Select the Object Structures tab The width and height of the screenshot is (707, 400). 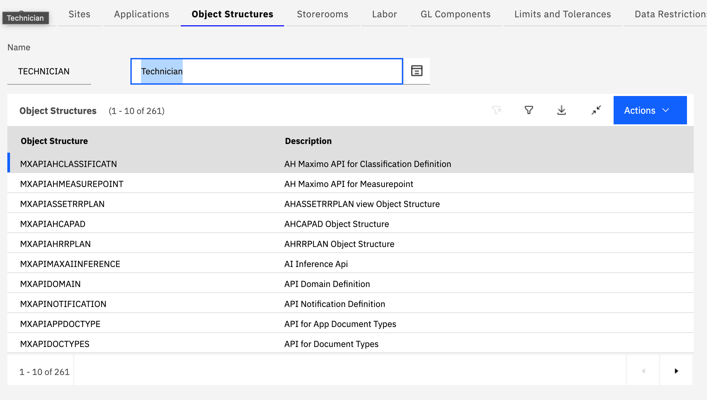click(232, 14)
